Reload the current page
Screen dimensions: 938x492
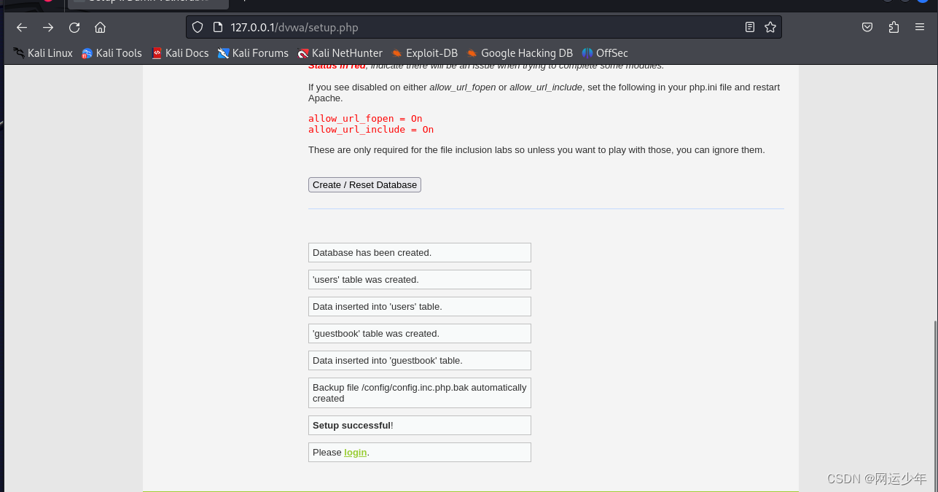pyautogui.click(x=74, y=27)
